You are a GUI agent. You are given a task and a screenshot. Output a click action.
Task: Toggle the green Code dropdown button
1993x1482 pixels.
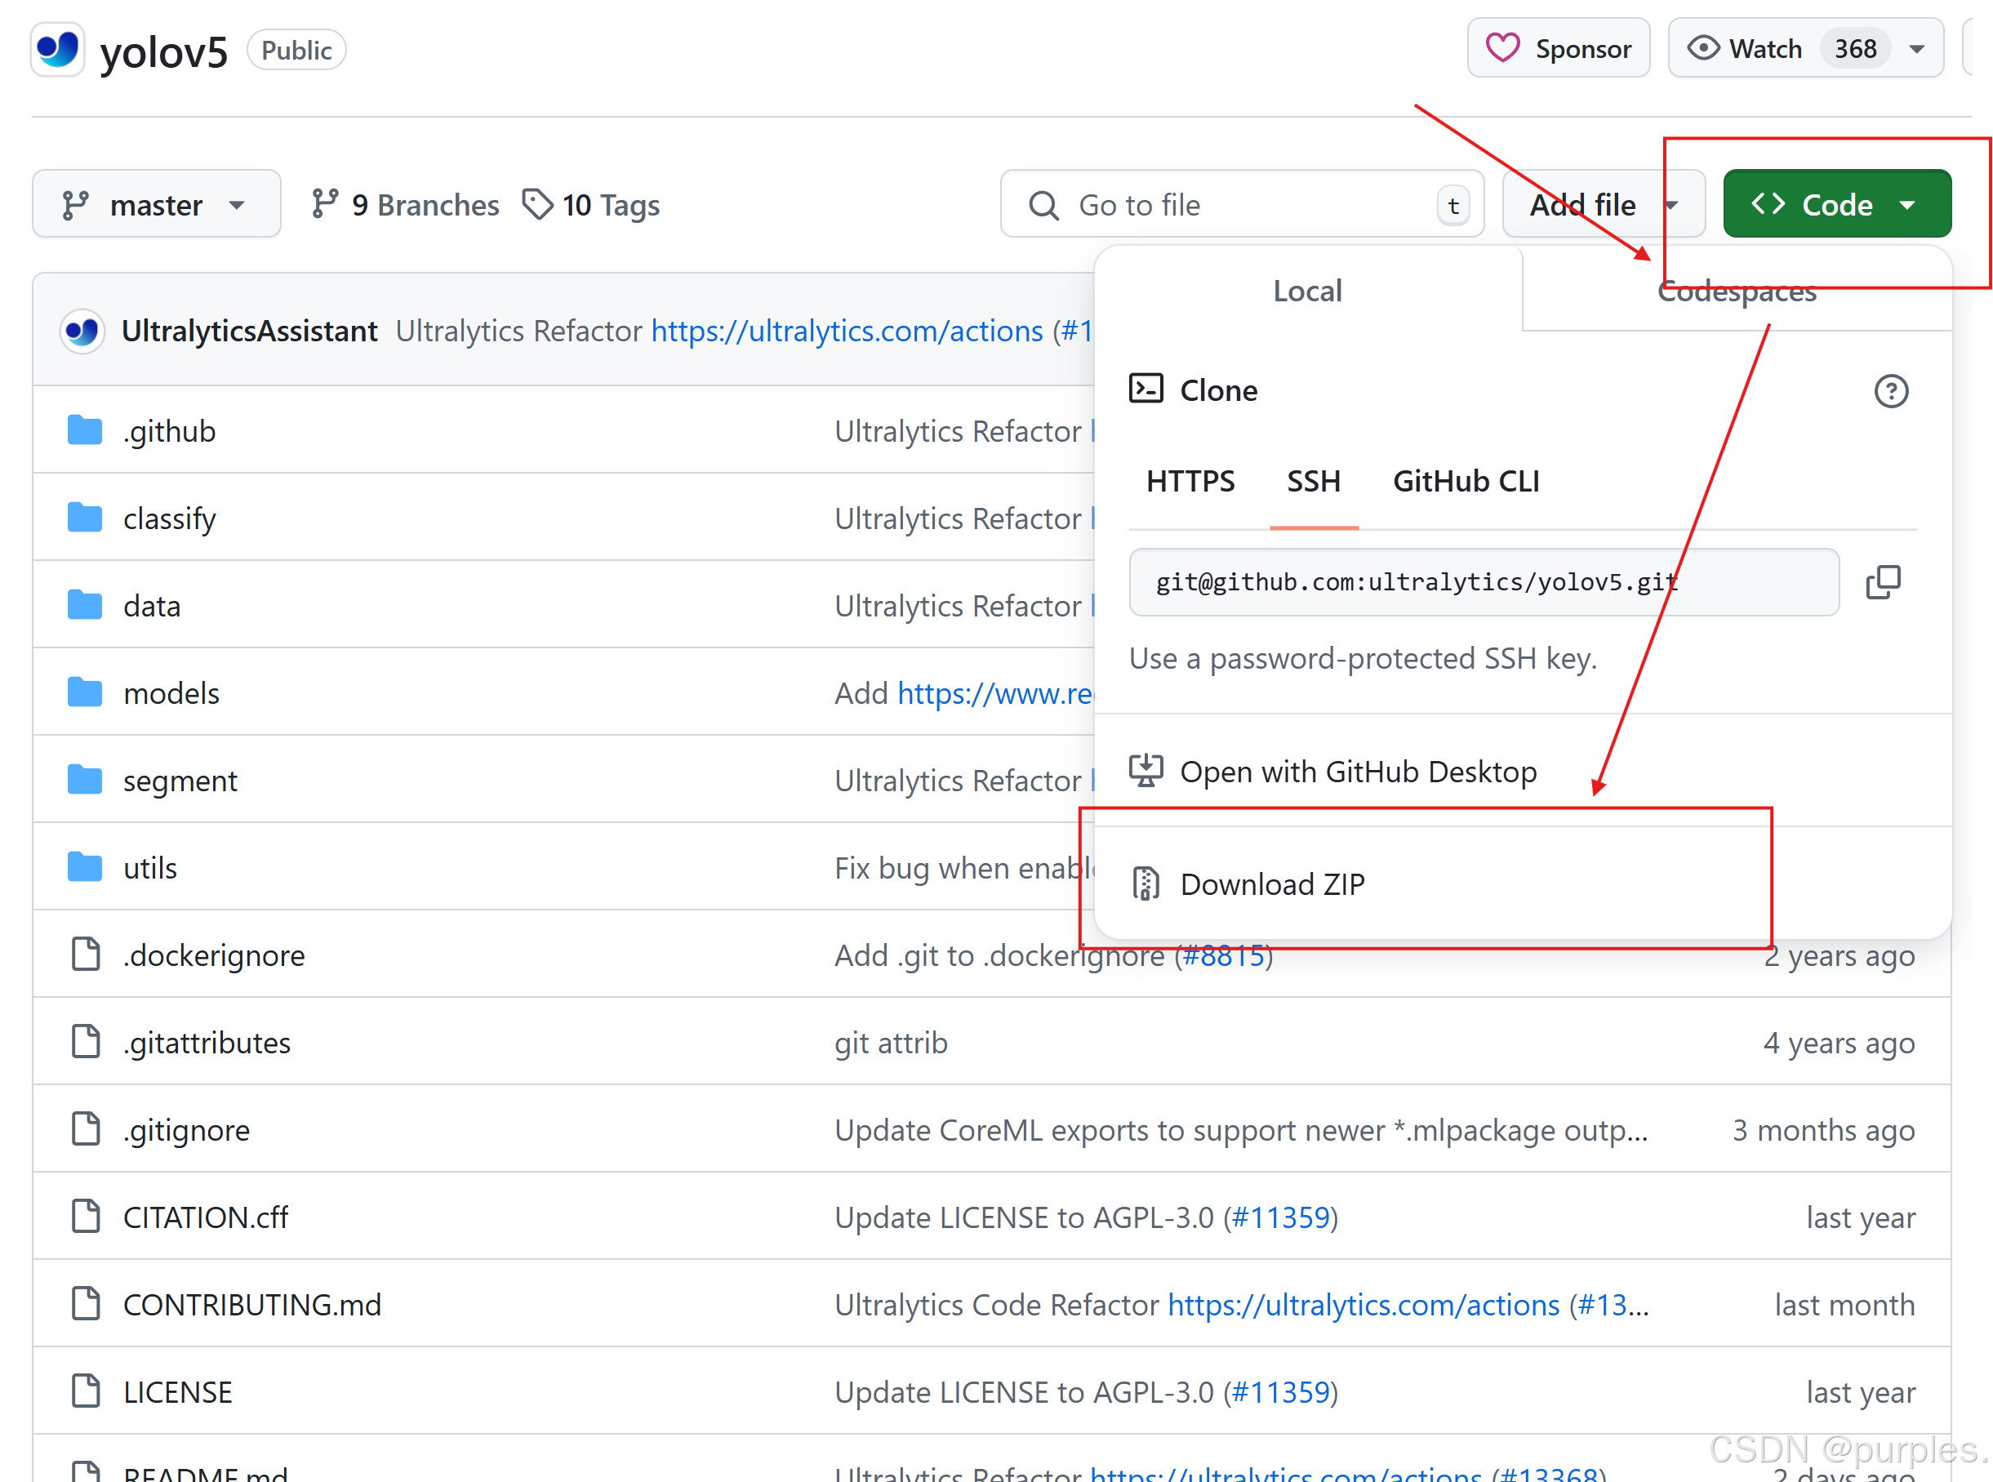[1836, 203]
